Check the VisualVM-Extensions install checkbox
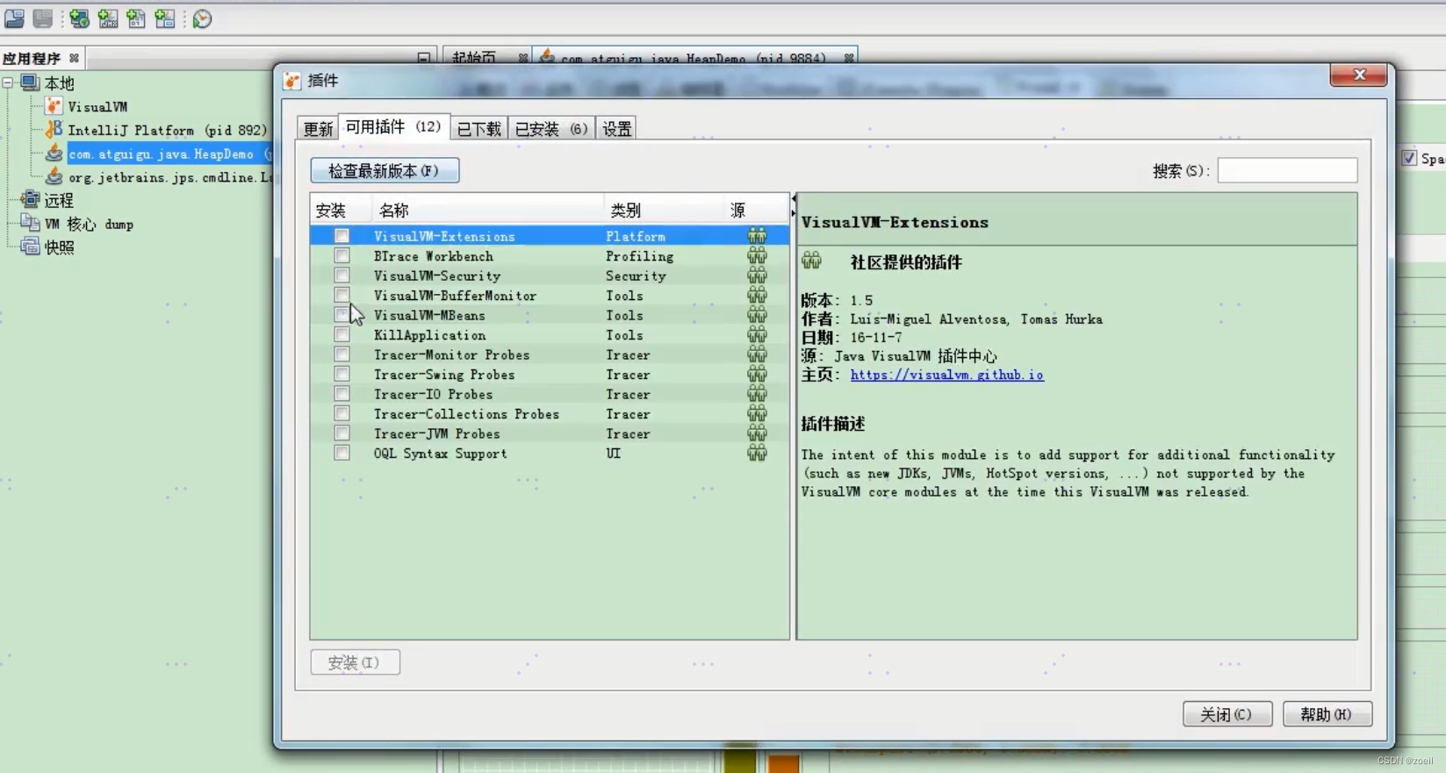The image size is (1446, 773). (342, 236)
